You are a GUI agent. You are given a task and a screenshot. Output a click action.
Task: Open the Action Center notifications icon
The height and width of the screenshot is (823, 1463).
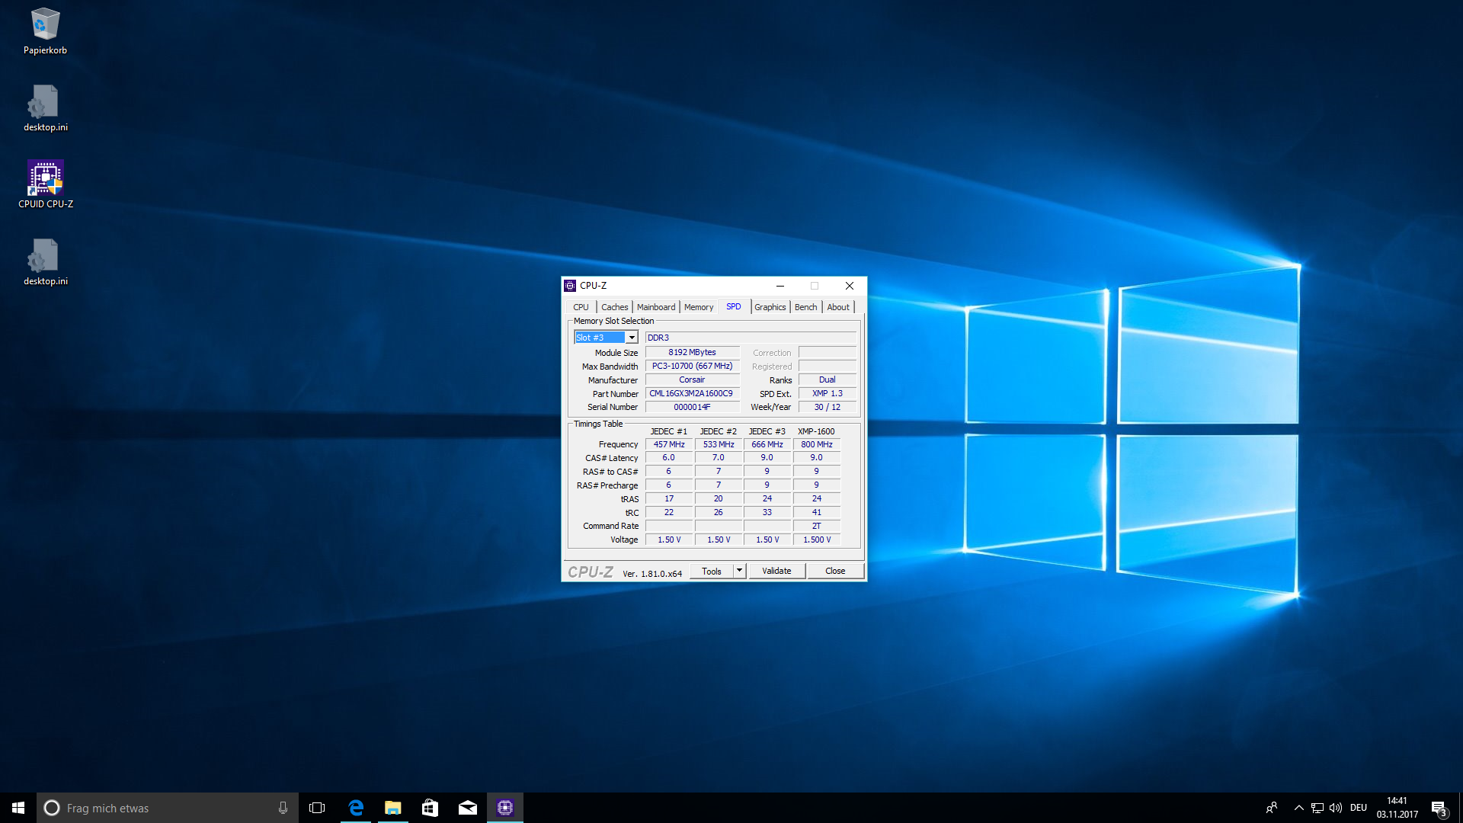point(1439,808)
